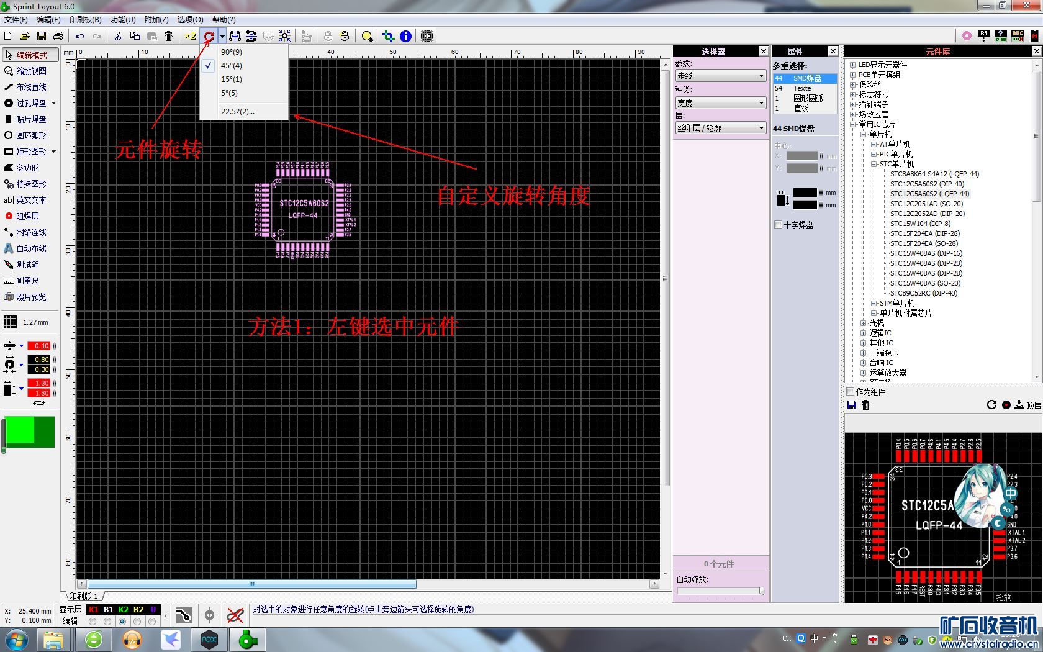
Task: Switch to 印刷版 1 board tab
Action: click(83, 596)
